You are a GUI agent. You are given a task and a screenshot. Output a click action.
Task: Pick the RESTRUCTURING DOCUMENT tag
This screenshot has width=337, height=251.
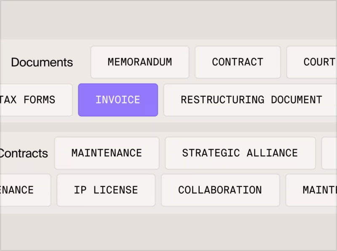coord(251,100)
